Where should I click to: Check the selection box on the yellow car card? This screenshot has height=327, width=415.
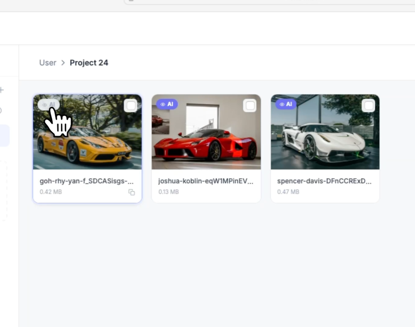point(131,105)
